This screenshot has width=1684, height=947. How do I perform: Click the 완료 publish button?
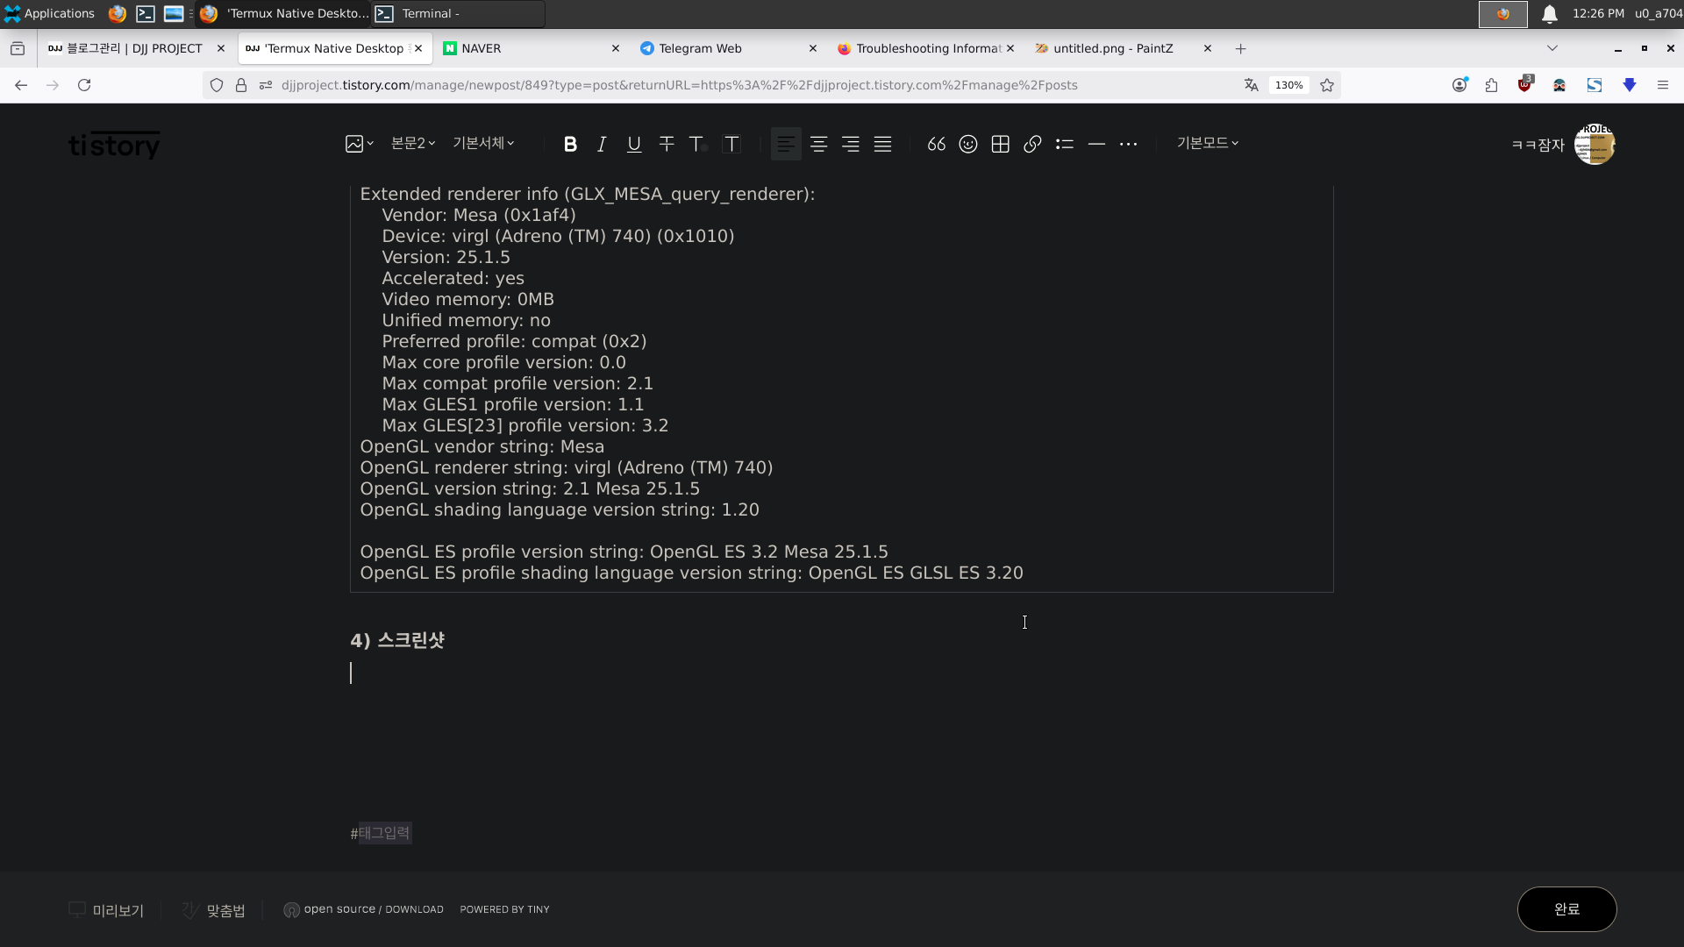(x=1566, y=909)
